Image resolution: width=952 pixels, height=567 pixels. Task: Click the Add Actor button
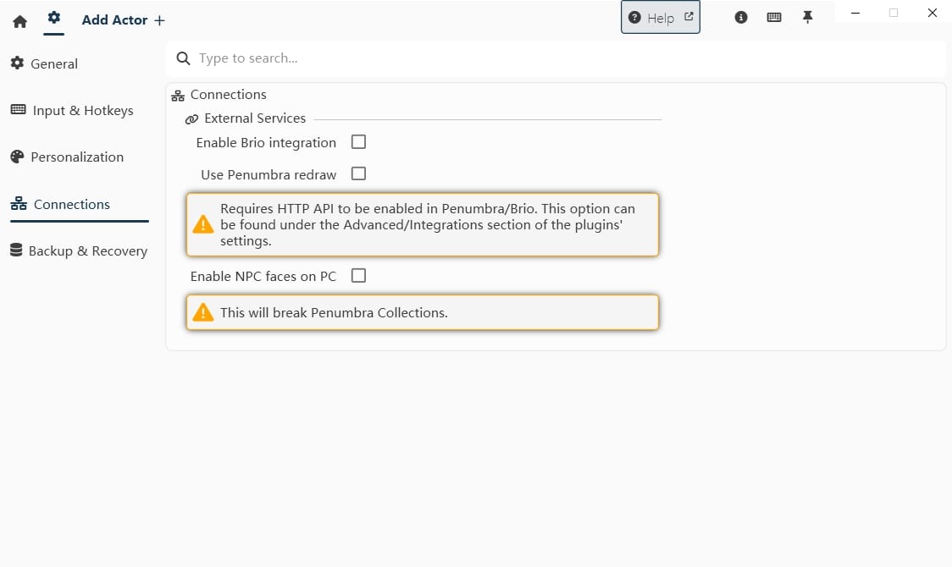(123, 20)
